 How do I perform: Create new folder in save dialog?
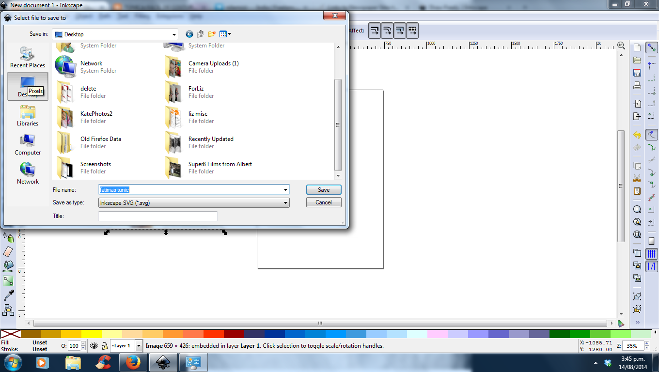(x=212, y=34)
